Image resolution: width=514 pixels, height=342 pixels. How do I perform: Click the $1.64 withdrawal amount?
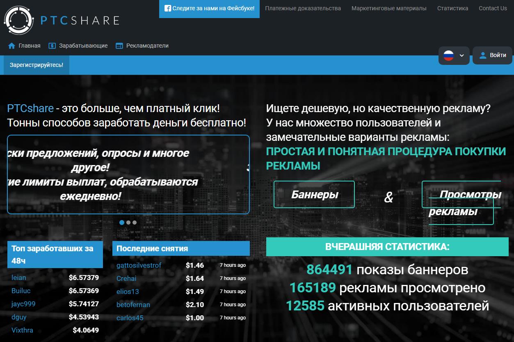click(x=195, y=278)
